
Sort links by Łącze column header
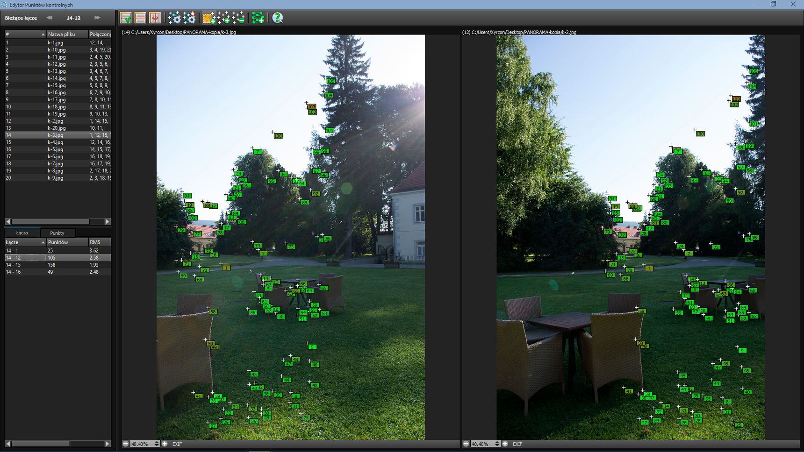pyautogui.click(x=25, y=242)
